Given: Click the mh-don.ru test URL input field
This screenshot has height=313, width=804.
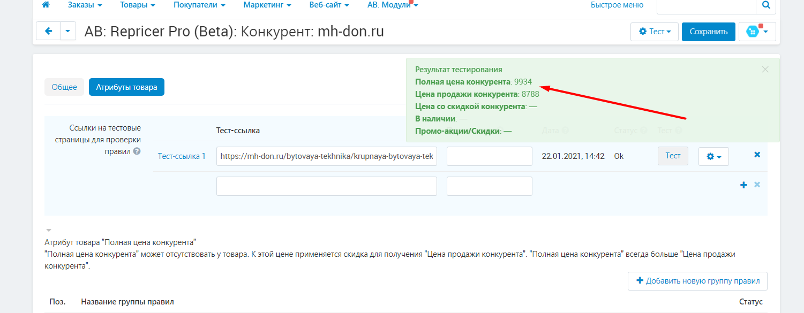Looking at the screenshot, I should [x=326, y=156].
